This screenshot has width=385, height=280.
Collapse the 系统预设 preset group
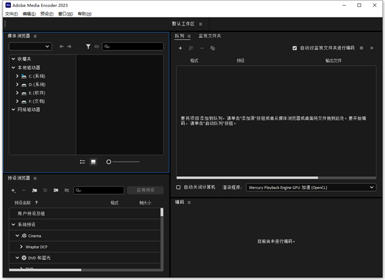point(13,224)
